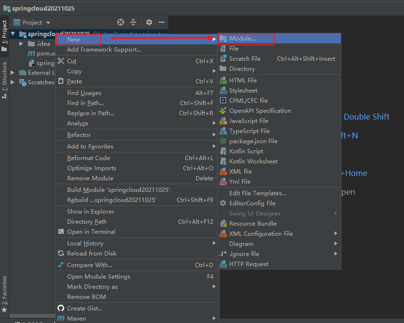Click the Collapse All icon in Project panel
This screenshot has height=323, width=404.
pyautogui.click(x=133, y=22)
